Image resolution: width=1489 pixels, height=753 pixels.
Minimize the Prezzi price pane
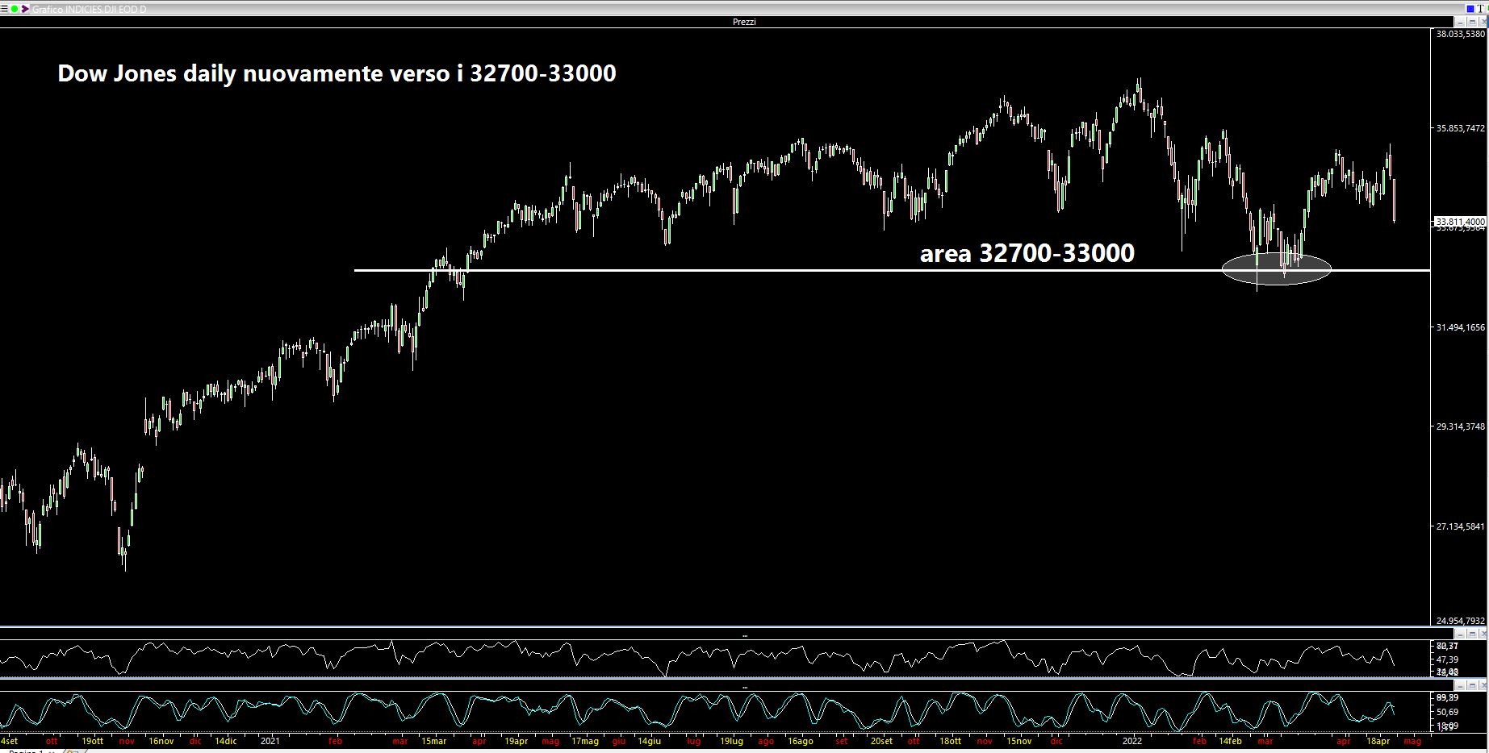pyautogui.click(x=1460, y=22)
